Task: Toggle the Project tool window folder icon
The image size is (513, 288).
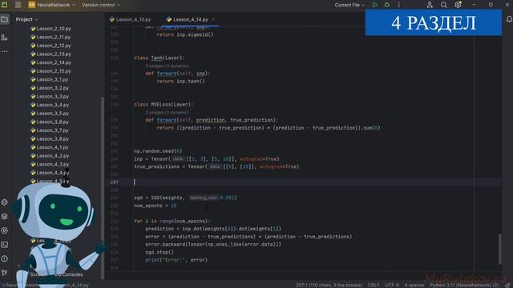Action: tap(5, 19)
